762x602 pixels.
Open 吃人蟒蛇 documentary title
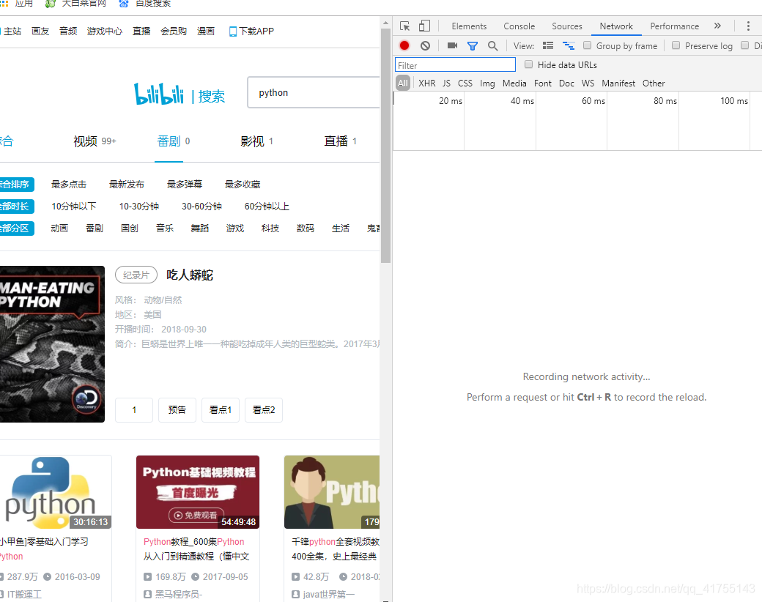[190, 275]
